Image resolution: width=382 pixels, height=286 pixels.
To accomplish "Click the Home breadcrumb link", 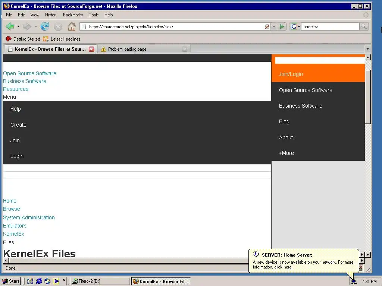I will tap(9, 201).
